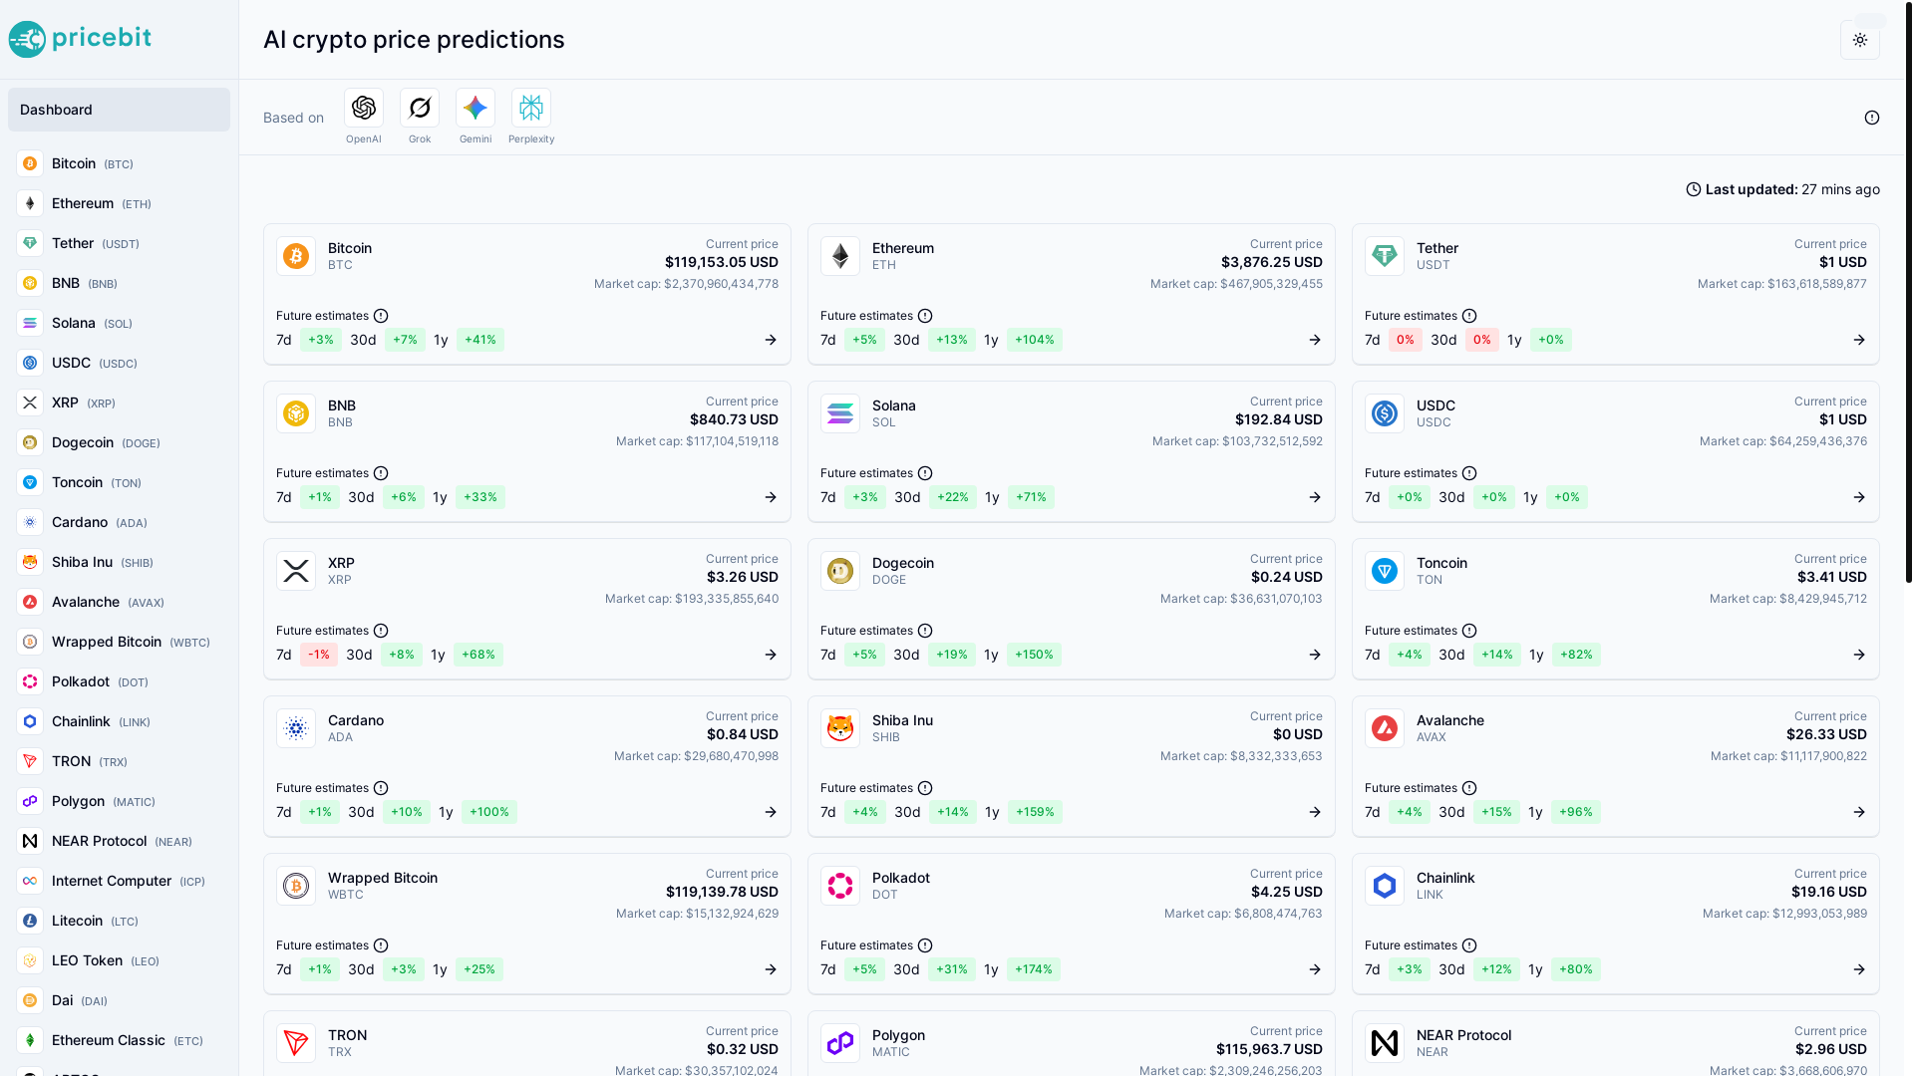Open Ethereum Classic (ETC) sidebar link
The height and width of the screenshot is (1076, 1914).
(x=119, y=1040)
